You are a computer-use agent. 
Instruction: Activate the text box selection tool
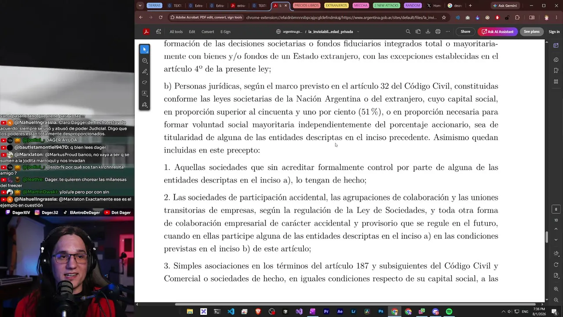[x=145, y=93]
